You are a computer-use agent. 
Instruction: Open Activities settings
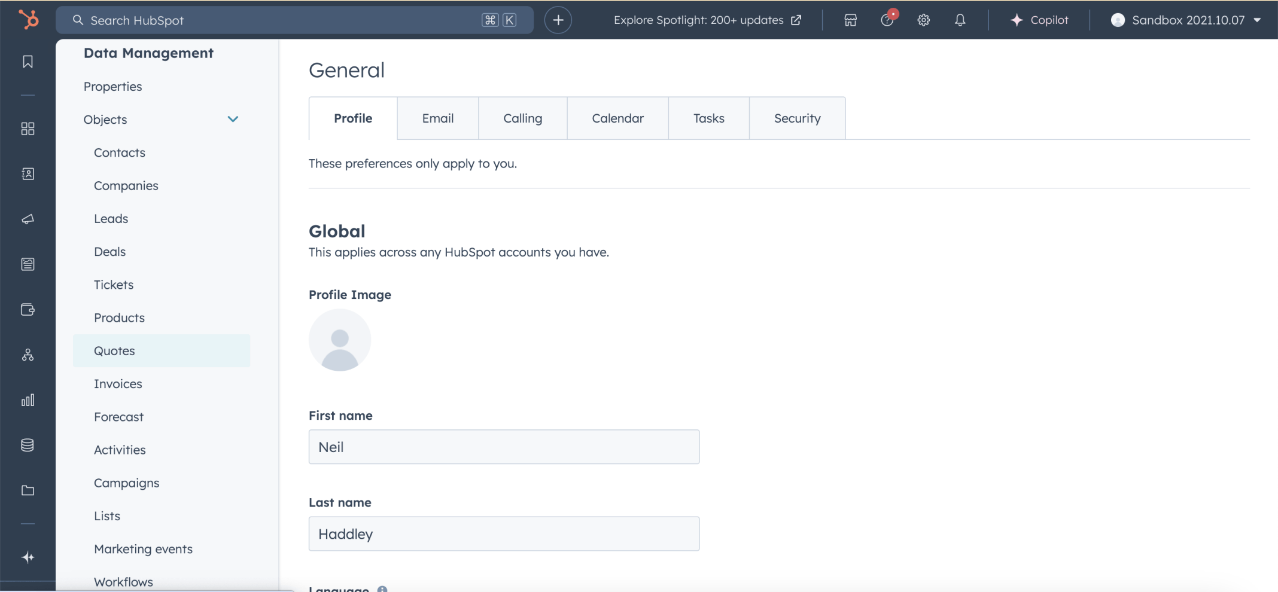point(120,450)
